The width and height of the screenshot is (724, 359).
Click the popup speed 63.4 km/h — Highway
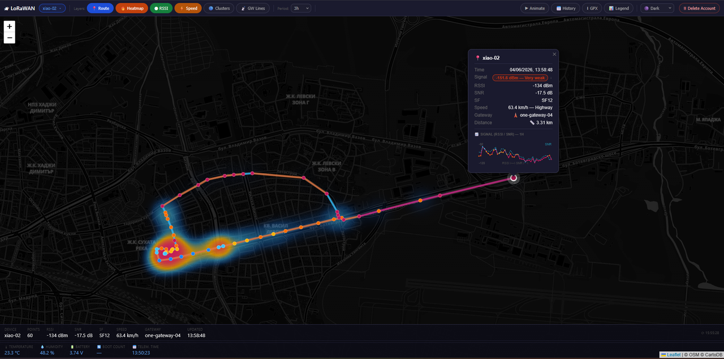point(530,107)
